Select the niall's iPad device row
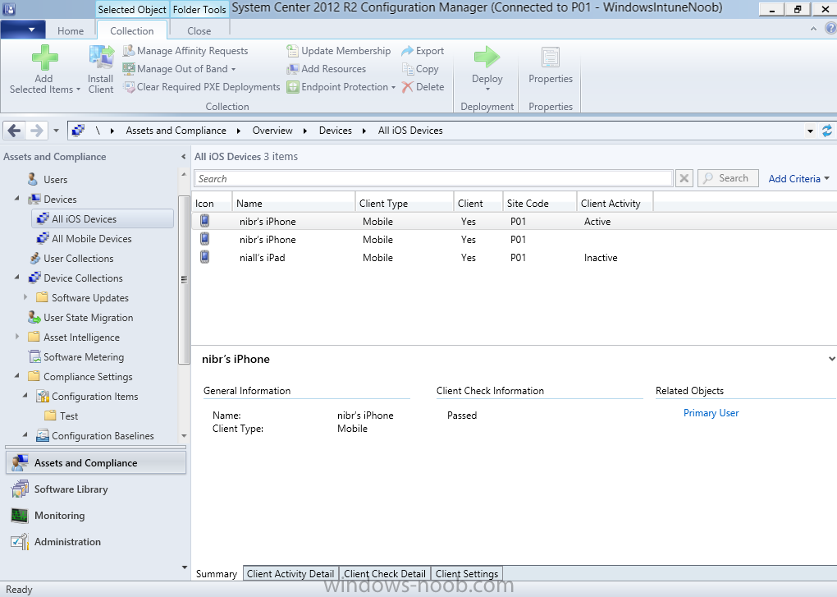 point(514,257)
